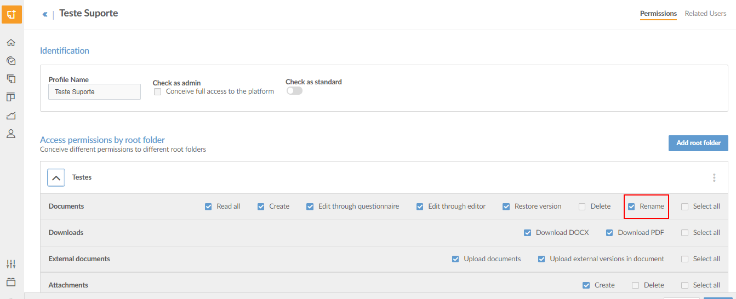Switch to the Related Users tab
Viewport: 736px width, 299px height.
(x=705, y=13)
